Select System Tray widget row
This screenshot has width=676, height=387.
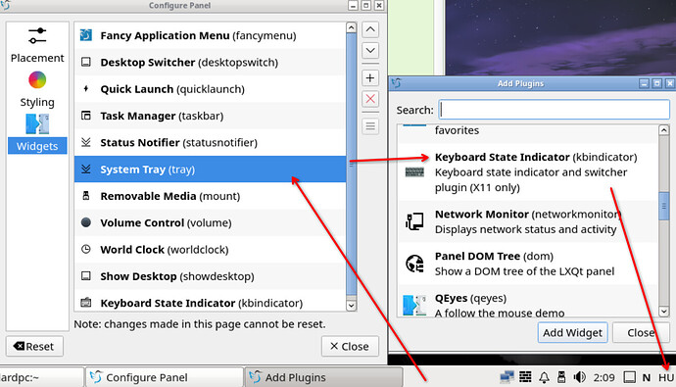(210, 169)
